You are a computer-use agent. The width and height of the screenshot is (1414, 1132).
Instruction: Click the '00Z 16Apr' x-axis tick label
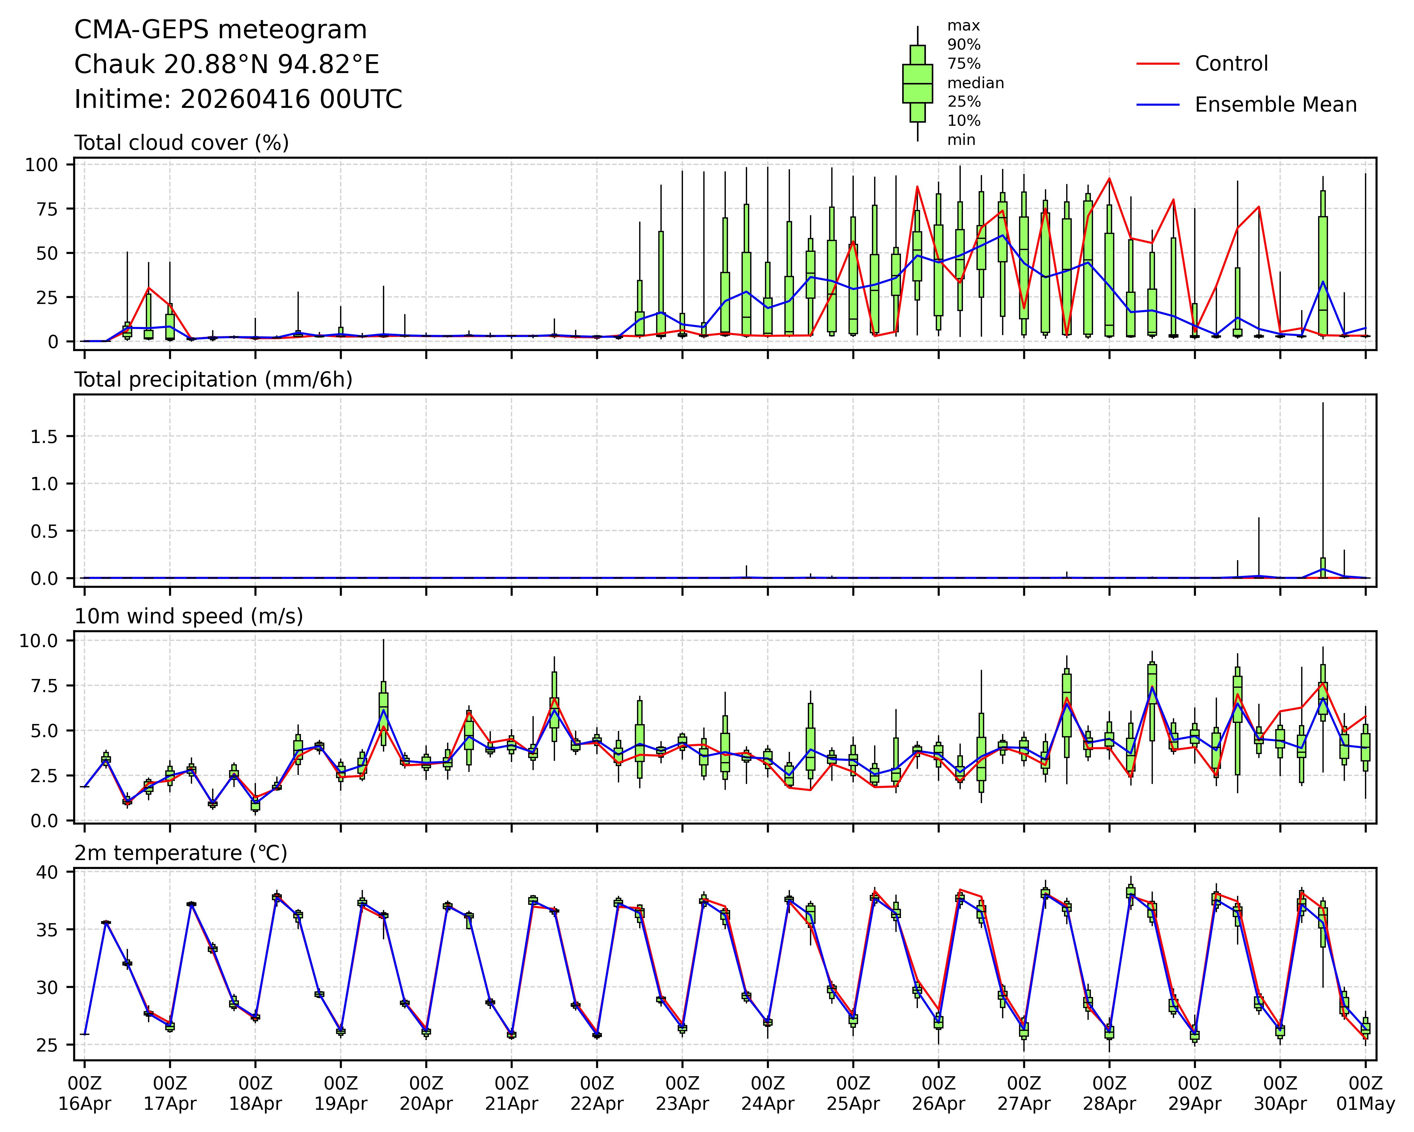pyautogui.click(x=84, y=1093)
